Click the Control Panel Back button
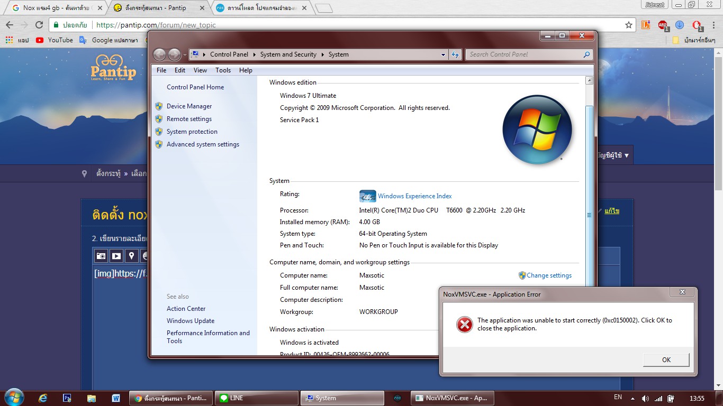 point(159,54)
